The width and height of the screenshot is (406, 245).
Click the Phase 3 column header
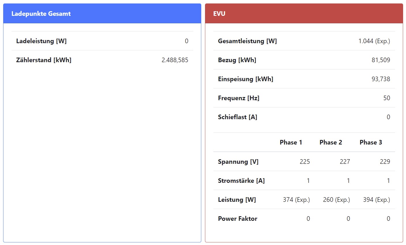[371, 142]
